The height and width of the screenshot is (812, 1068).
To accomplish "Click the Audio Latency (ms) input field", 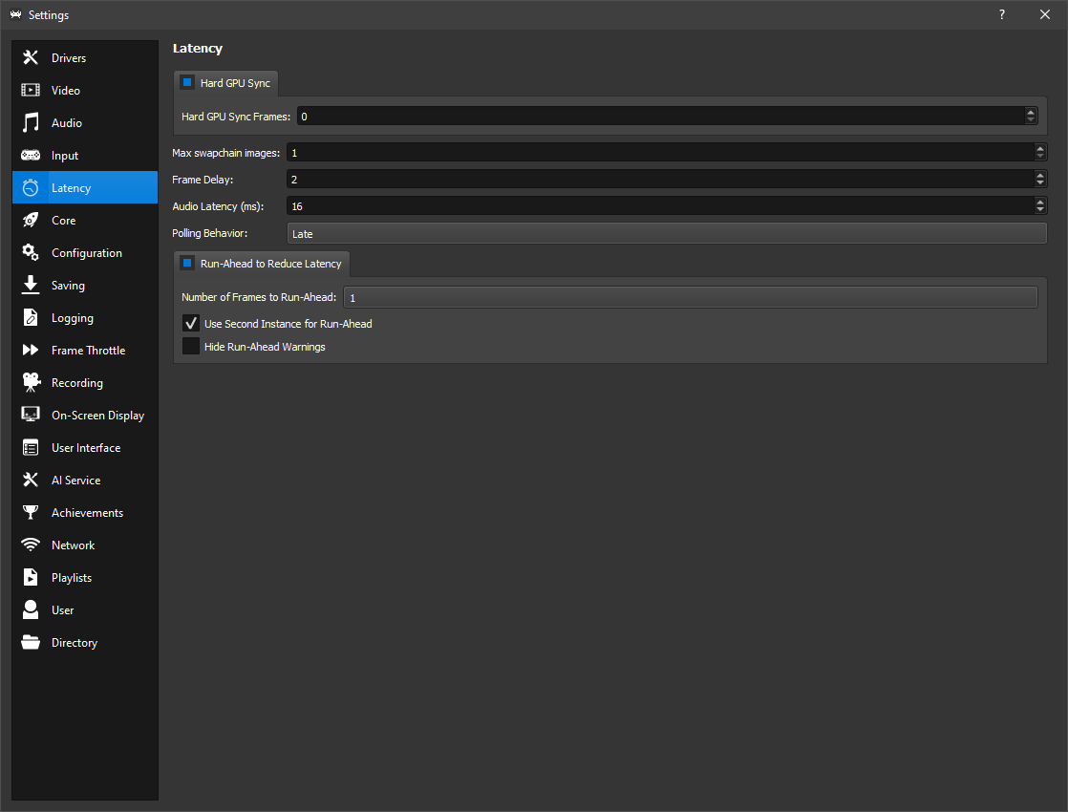I will [x=659, y=206].
